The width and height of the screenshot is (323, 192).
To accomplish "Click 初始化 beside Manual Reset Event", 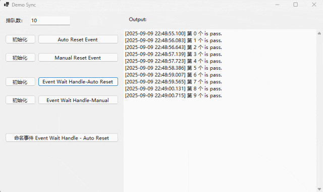I will pos(20,58).
